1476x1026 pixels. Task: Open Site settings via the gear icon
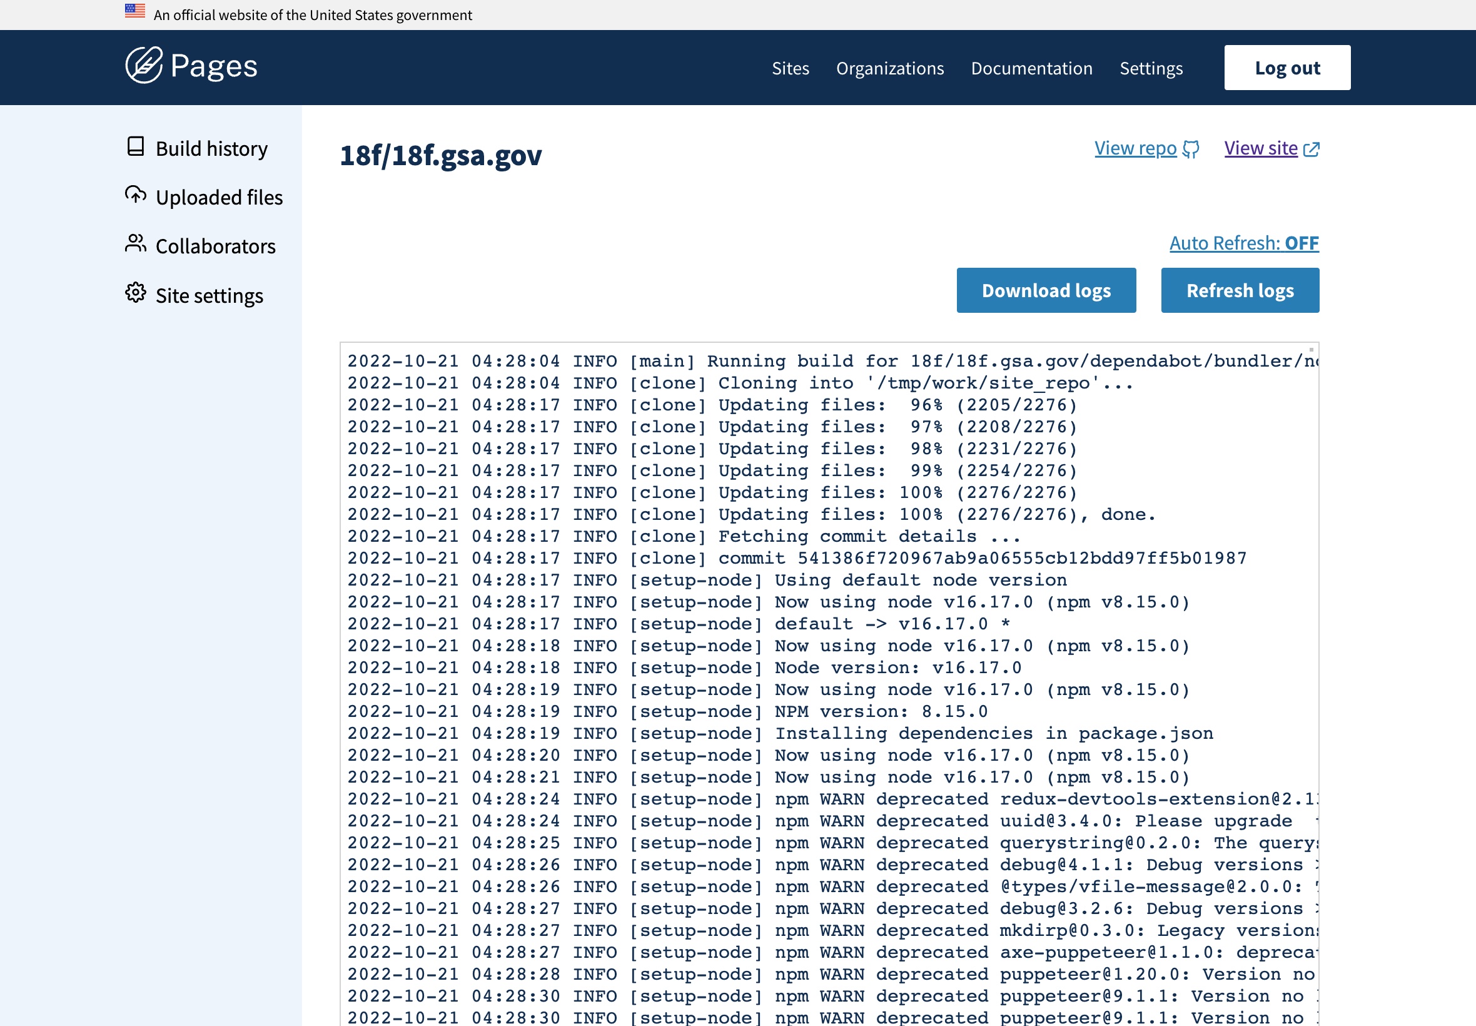(136, 293)
